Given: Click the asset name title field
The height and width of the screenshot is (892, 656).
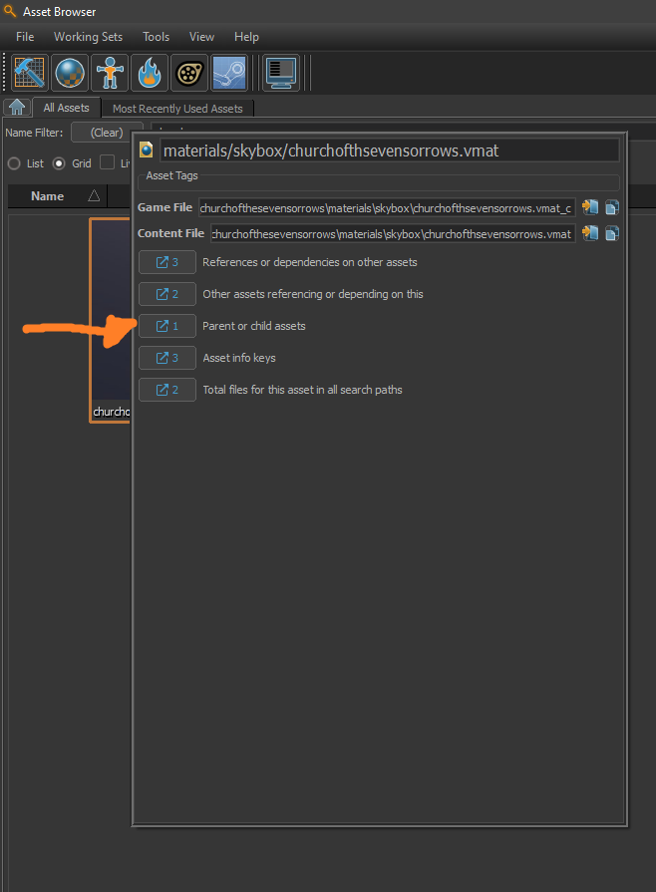Looking at the screenshot, I should coord(389,150).
